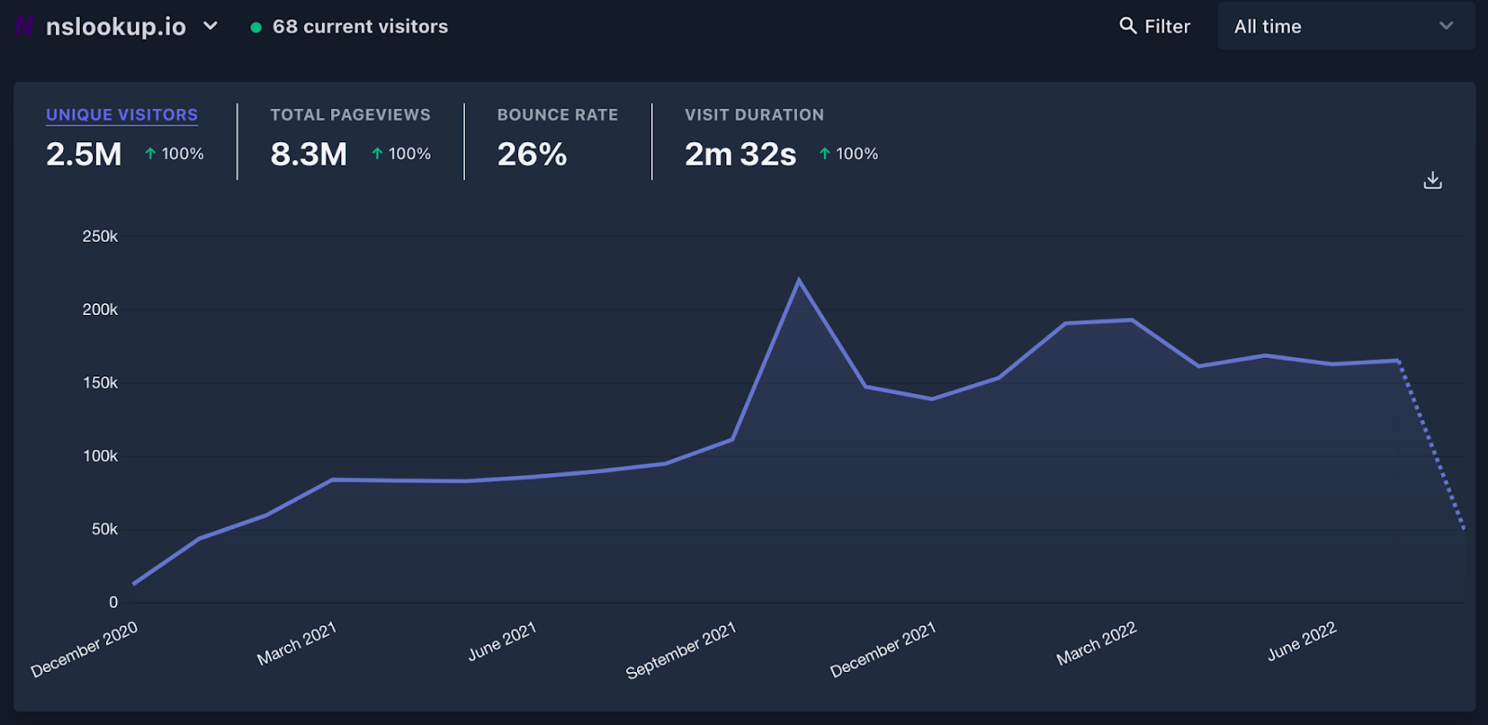This screenshot has height=725, width=1488.
Task: Click the 2.5M unique visitors value
Action: coord(84,154)
